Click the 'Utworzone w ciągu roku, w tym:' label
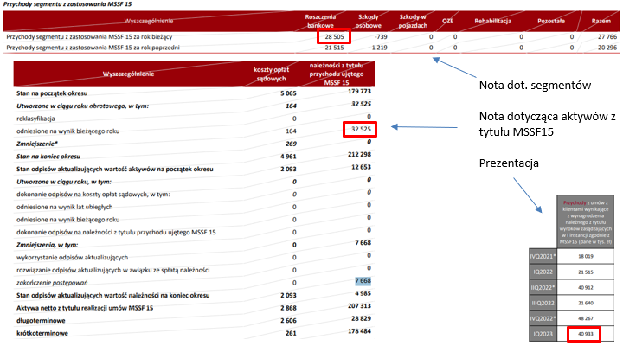 click(x=64, y=182)
